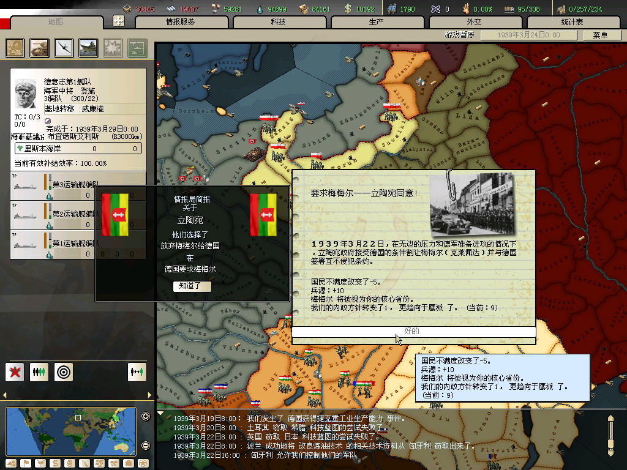
Task: Open the 地图 tab
Action: pyautogui.click(x=55, y=22)
